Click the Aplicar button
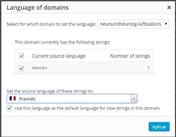This screenshot has width=176, height=137. click(159, 127)
